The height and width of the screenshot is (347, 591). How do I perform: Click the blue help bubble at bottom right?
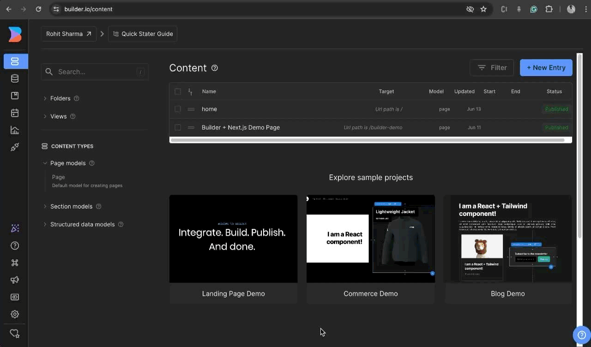pos(582,335)
